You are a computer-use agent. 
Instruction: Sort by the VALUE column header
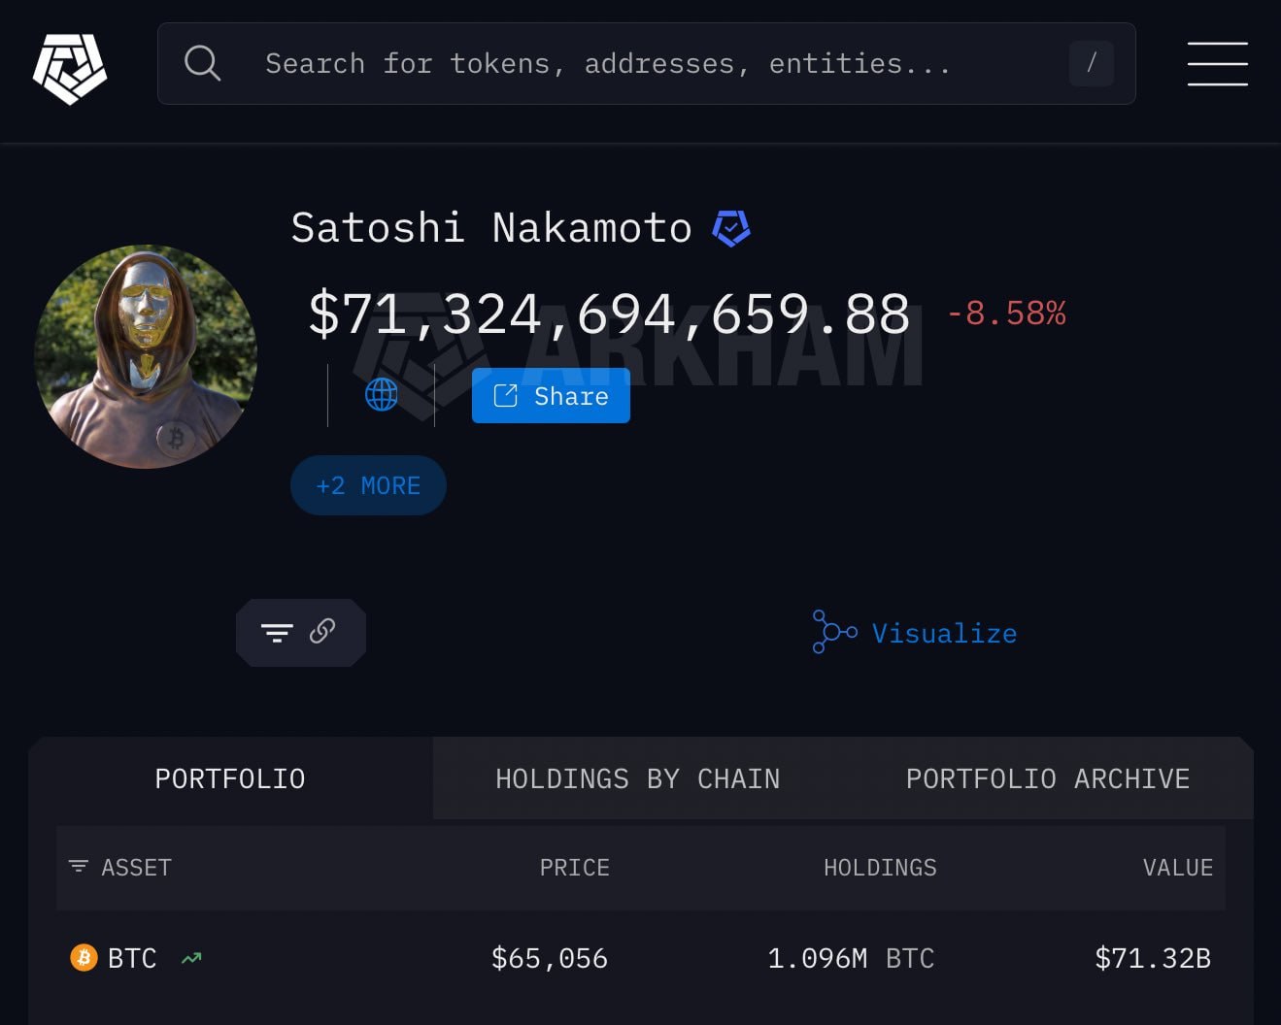(x=1177, y=868)
